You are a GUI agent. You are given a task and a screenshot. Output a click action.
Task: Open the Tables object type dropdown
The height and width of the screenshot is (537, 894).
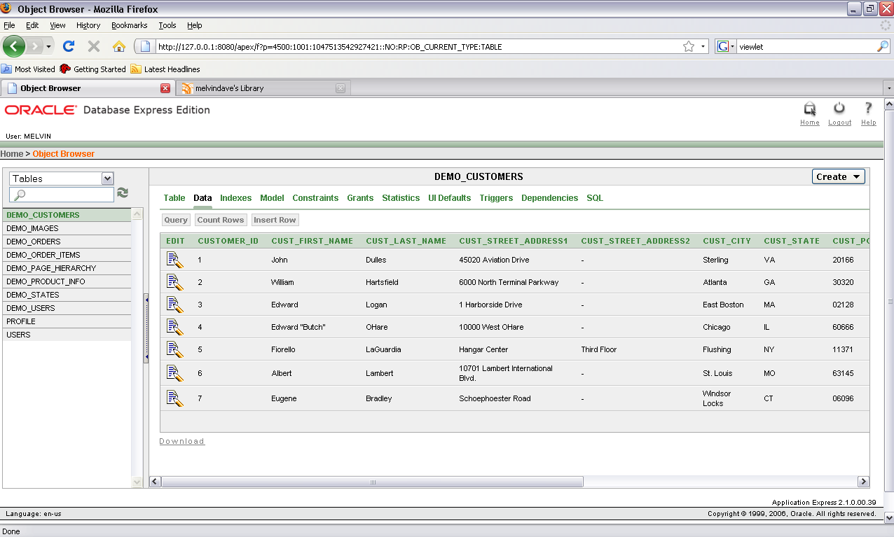point(61,179)
